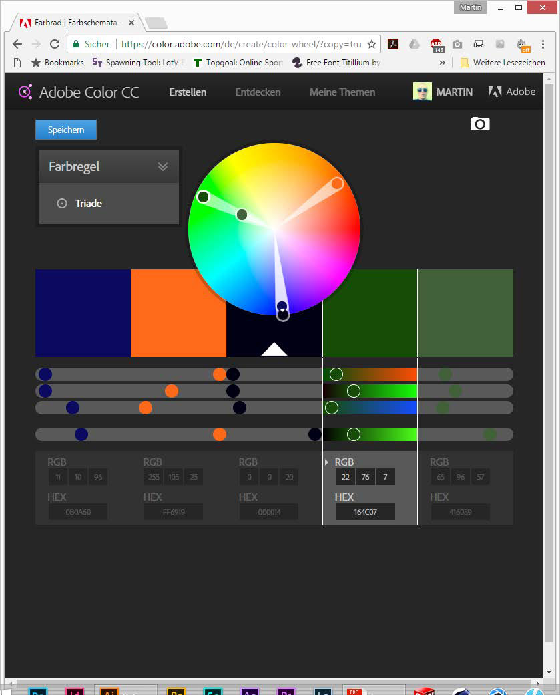Select muted green inner wheel marker
Screen dimensions: 560x695
pyautogui.click(x=242, y=215)
